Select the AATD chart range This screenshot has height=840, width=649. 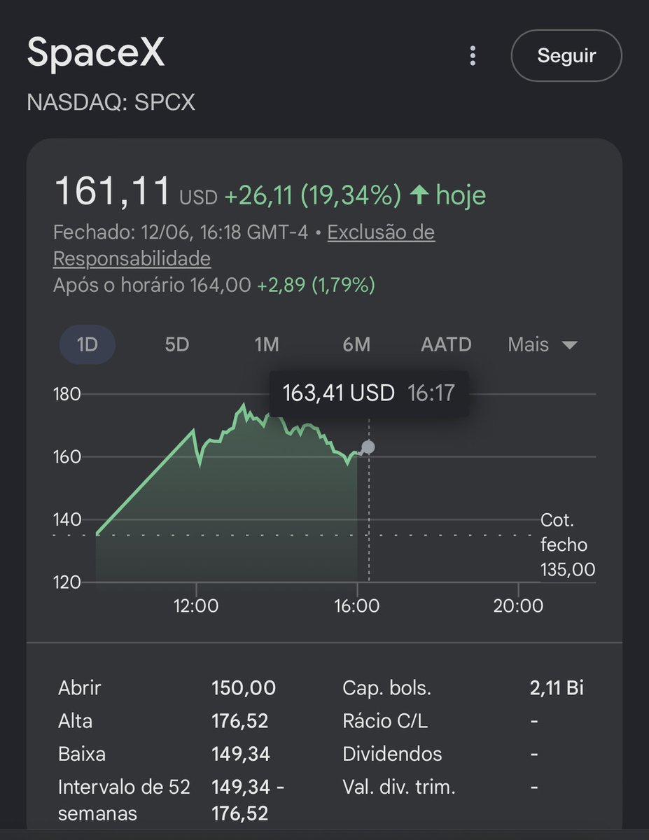coord(446,344)
